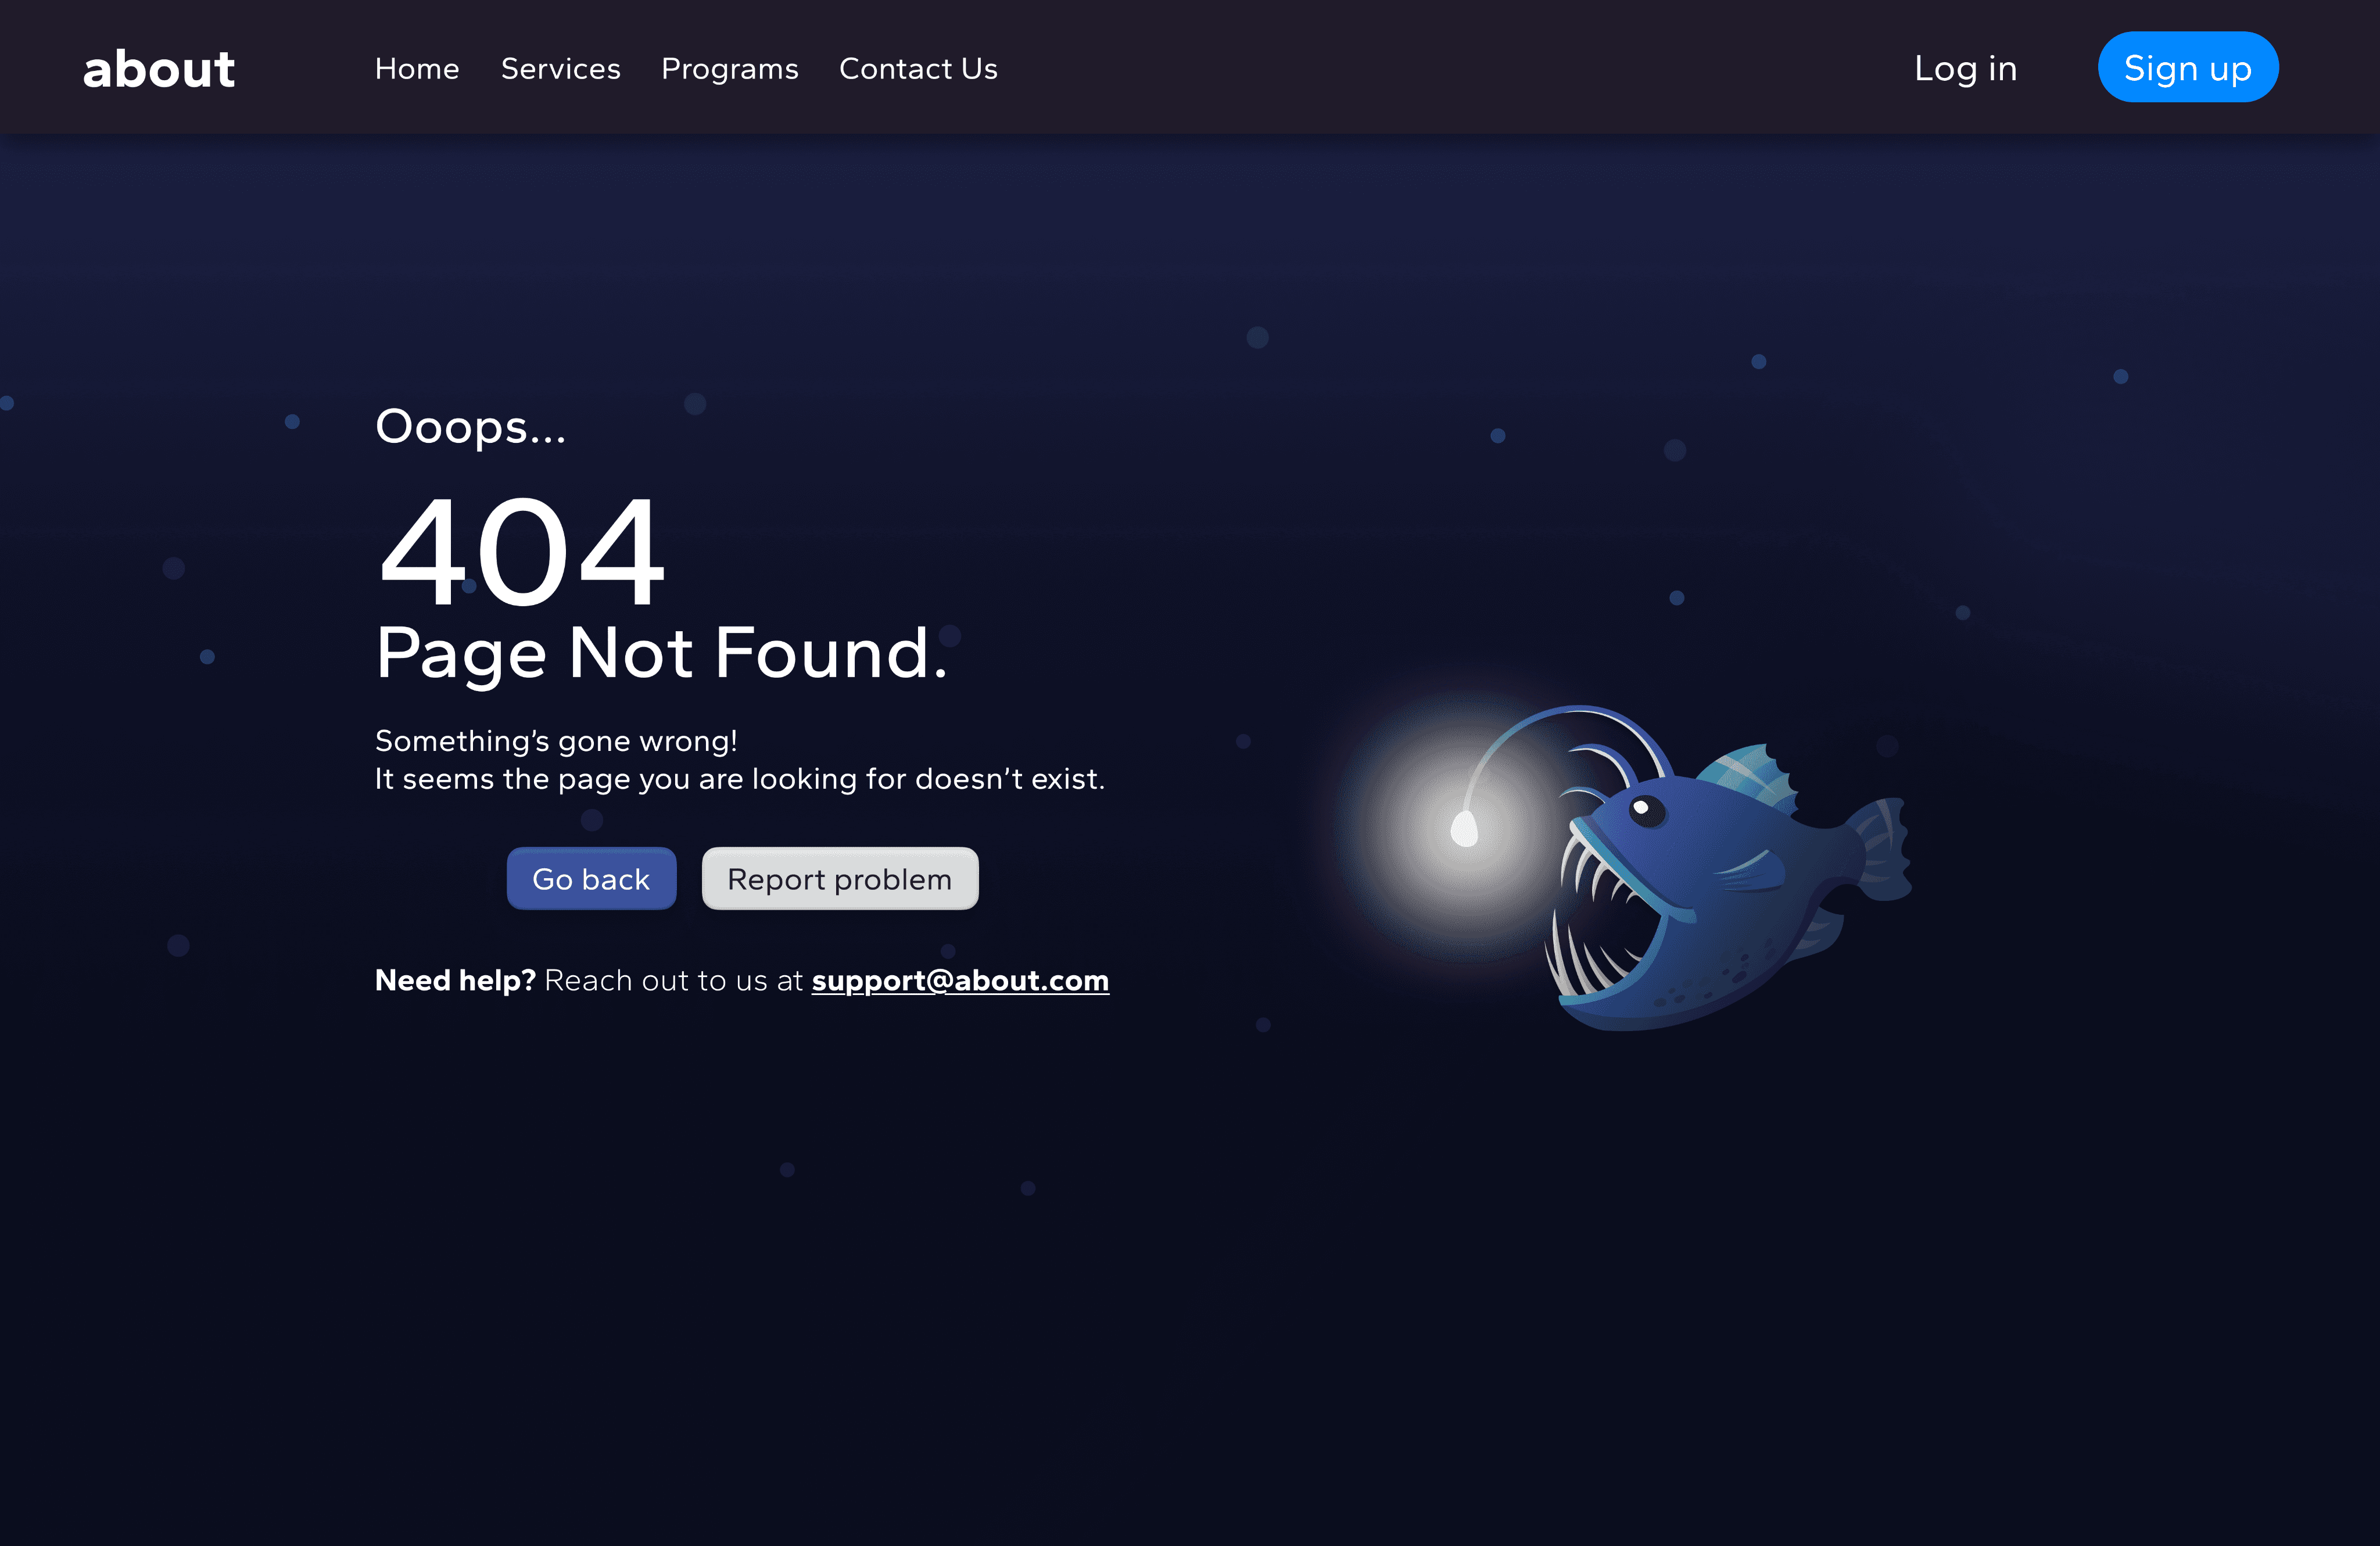
Task: Click the 'Need help?' bold text
Action: pyautogui.click(x=455, y=980)
